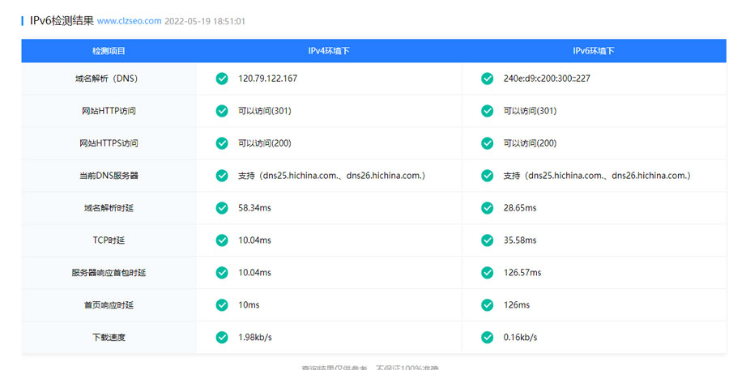Click IPv4 download speed check icon
This screenshot has height=370, width=729.
click(x=222, y=338)
